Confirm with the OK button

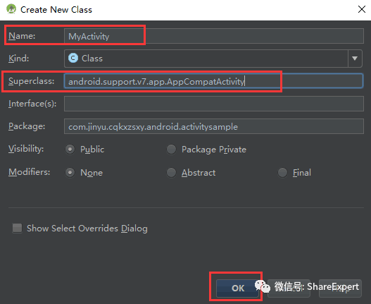(237, 288)
